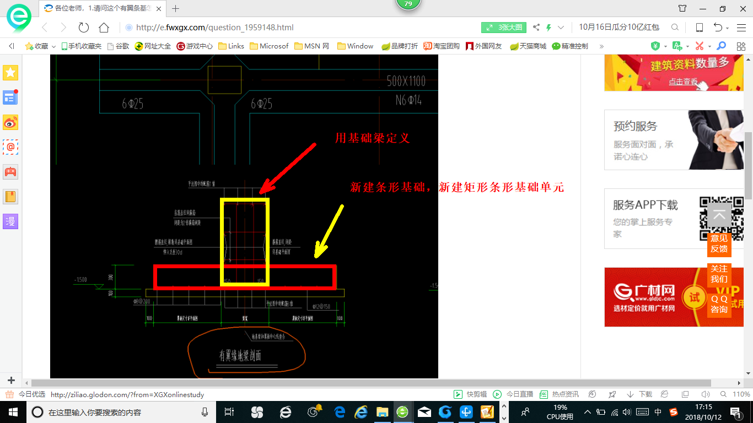Expand more bookmarks double chevron
Viewport: 753px width, 423px height.
click(x=601, y=46)
